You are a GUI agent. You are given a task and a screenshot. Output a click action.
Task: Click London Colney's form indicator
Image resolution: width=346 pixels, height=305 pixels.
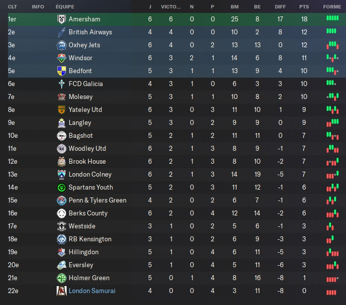pyautogui.click(x=332, y=174)
